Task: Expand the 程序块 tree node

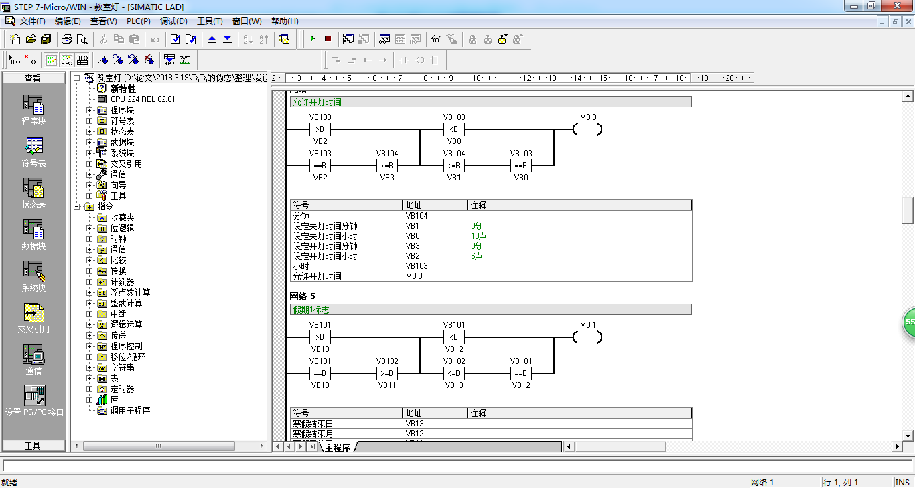Action: (x=90, y=110)
